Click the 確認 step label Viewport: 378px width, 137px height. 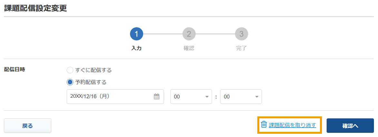(x=189, y=48)
